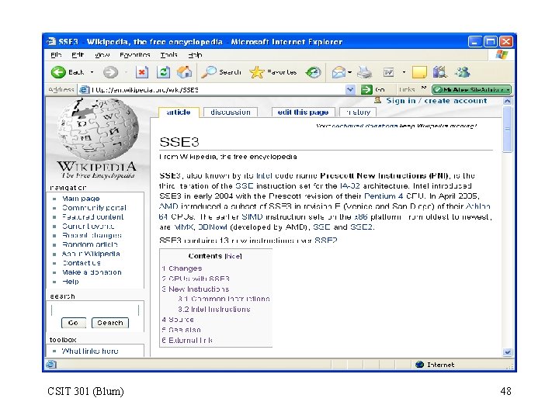Open the Help navigation link
Viewport: 559px width, 419px height.
click(x=70, y=282)
